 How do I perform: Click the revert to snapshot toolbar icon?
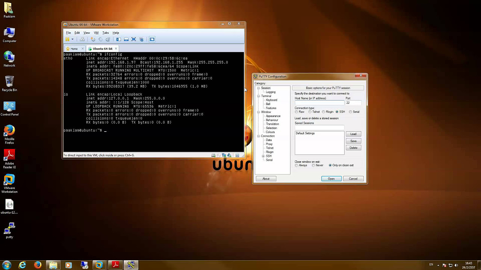[x=101, y=39]
